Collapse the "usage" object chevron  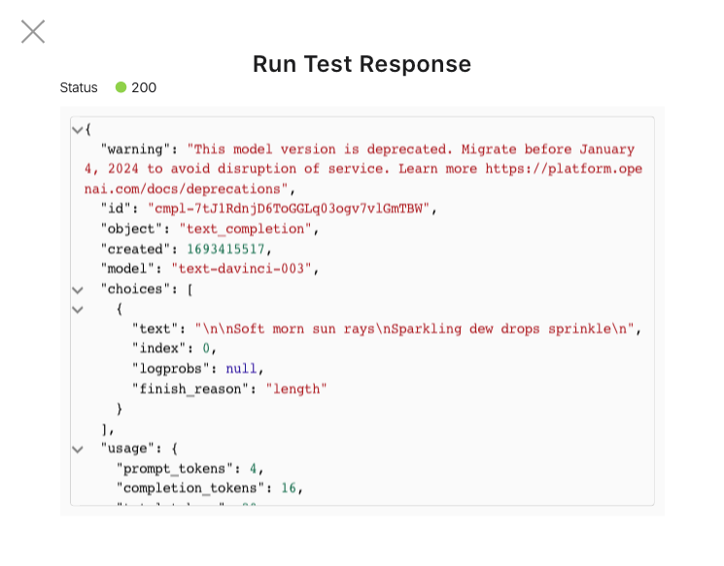coord(78,449)
